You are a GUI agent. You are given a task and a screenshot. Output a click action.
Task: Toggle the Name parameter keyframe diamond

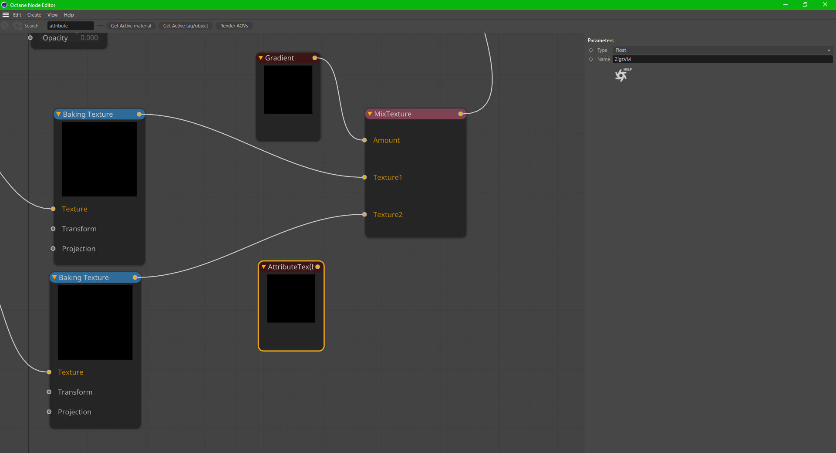click(x=591, y=59)
